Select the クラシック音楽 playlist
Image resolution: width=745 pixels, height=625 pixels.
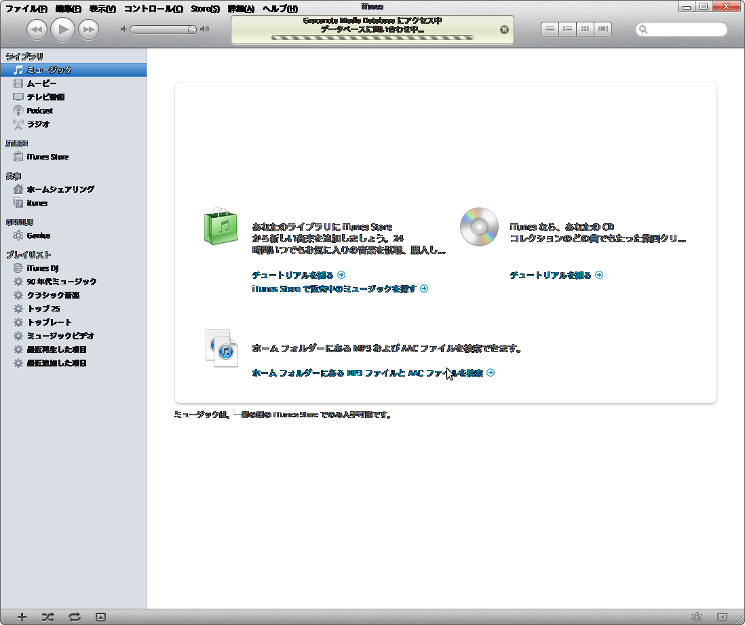(73, 295)
